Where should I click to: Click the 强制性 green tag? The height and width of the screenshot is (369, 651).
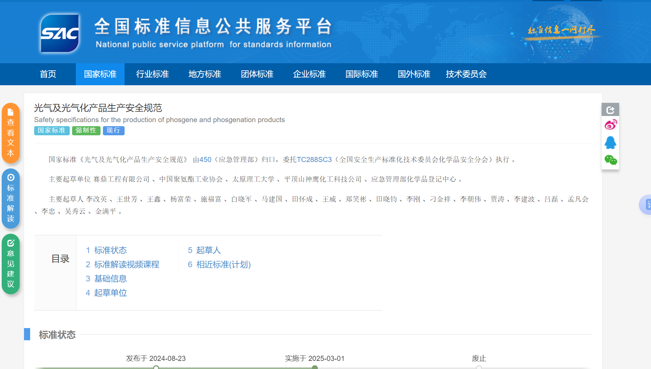(86, 131)
